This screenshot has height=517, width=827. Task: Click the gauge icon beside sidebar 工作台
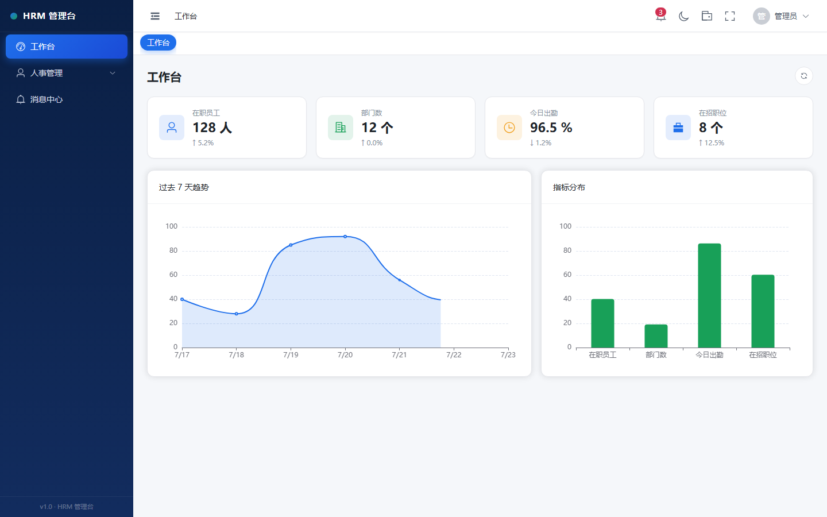[21, 47]
